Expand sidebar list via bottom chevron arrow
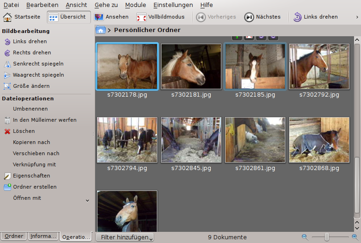This screenshot has width=361, height=243. click(87, 201)
